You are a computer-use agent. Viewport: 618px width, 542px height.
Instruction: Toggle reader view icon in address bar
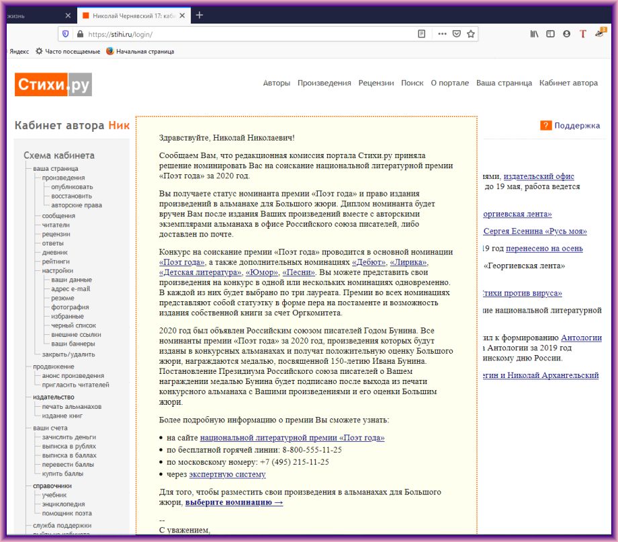click(x=421, y=34)
